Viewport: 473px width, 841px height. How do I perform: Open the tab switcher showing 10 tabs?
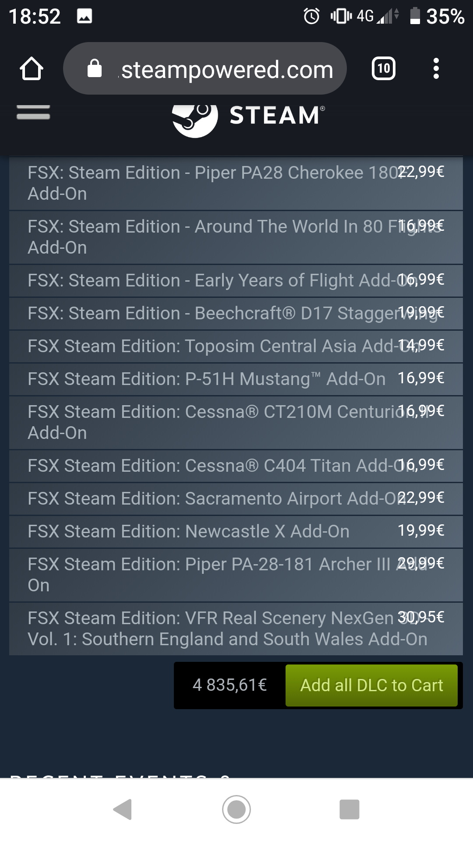(383, 69)
